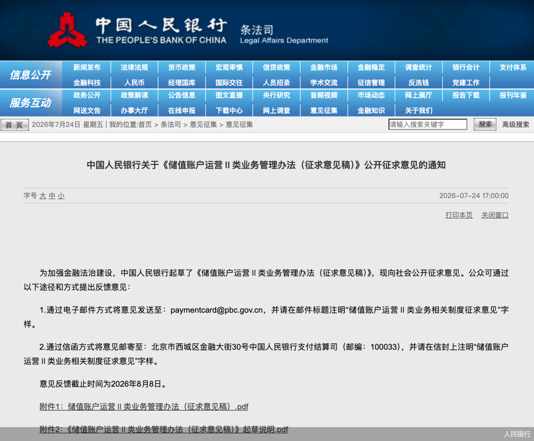This screenshot has width=534, height=441.
Task: Click the People's Bank of China logo emblem
Action: tap(67, 30)
